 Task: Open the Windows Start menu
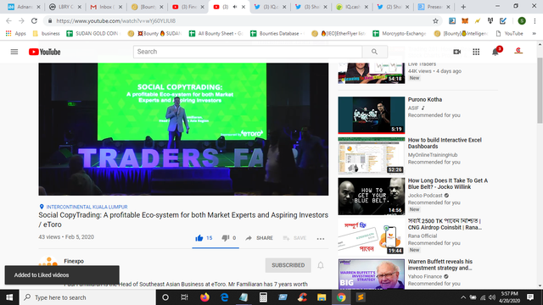[9, 297]
